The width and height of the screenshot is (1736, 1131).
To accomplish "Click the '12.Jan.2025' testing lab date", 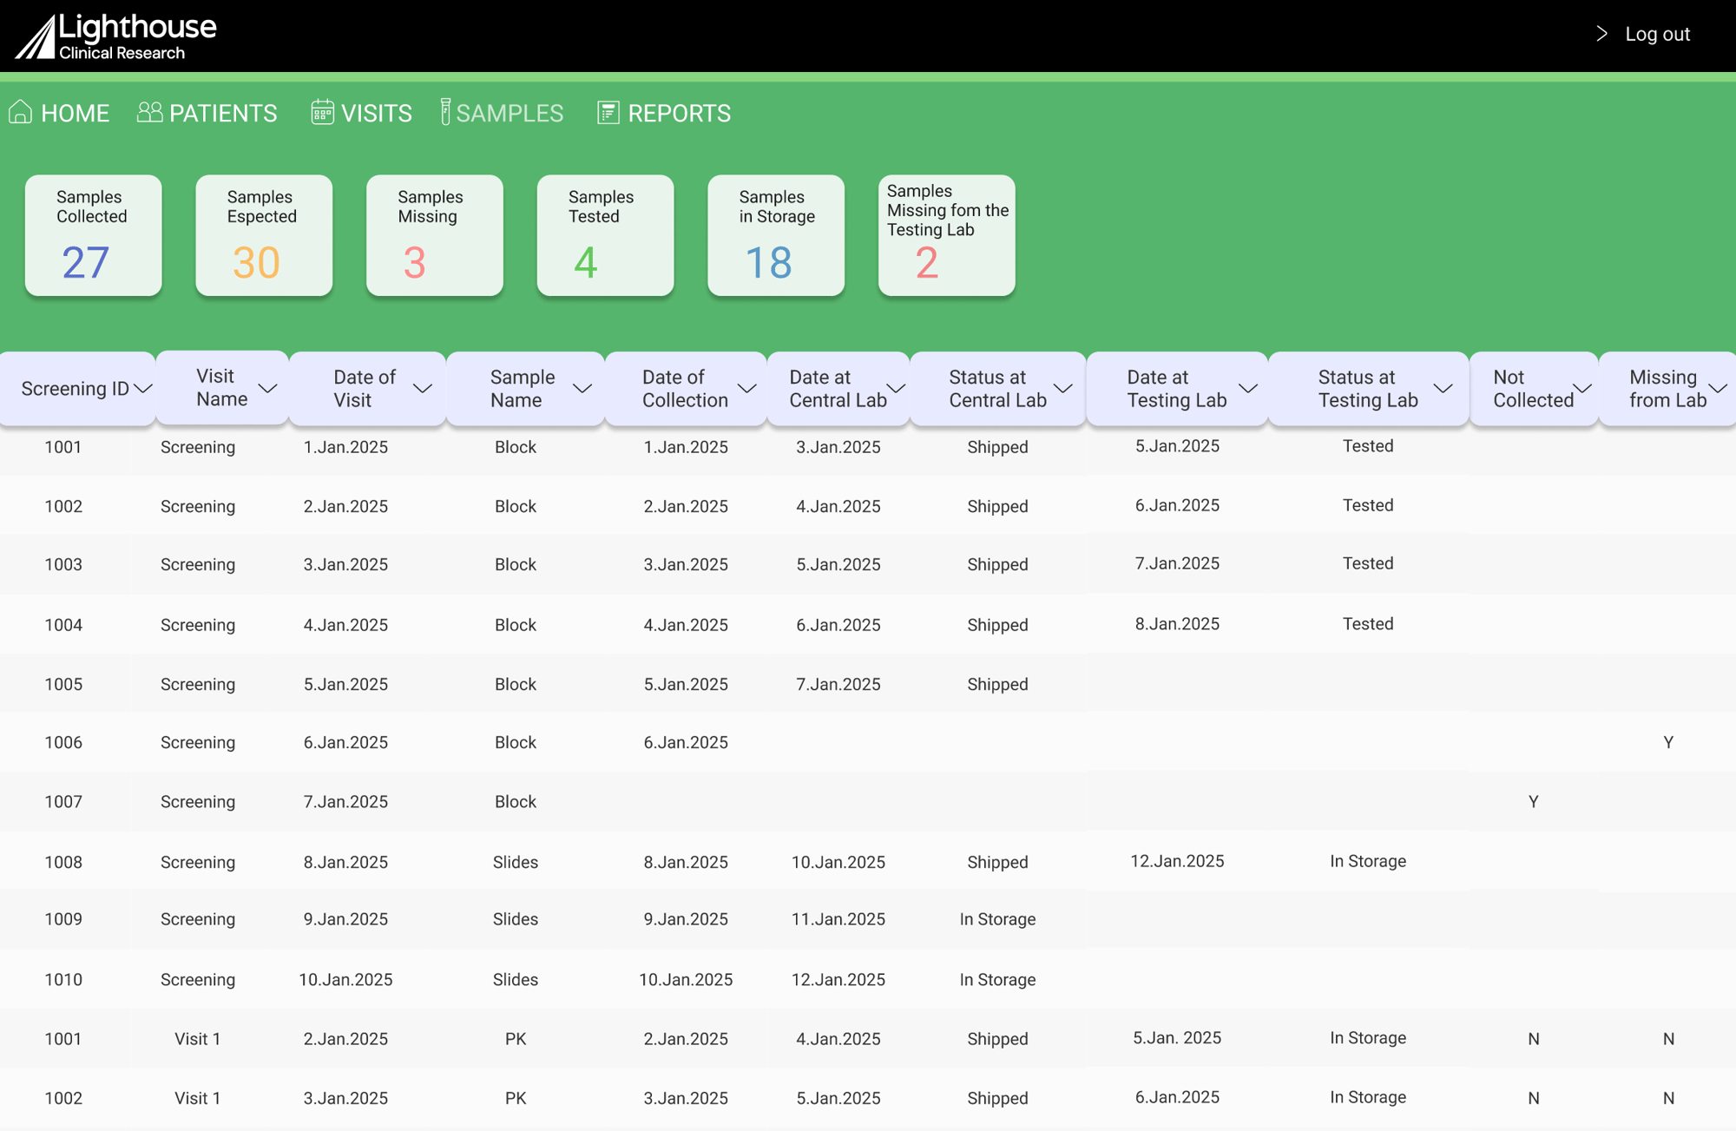I will pos(1177,861).
